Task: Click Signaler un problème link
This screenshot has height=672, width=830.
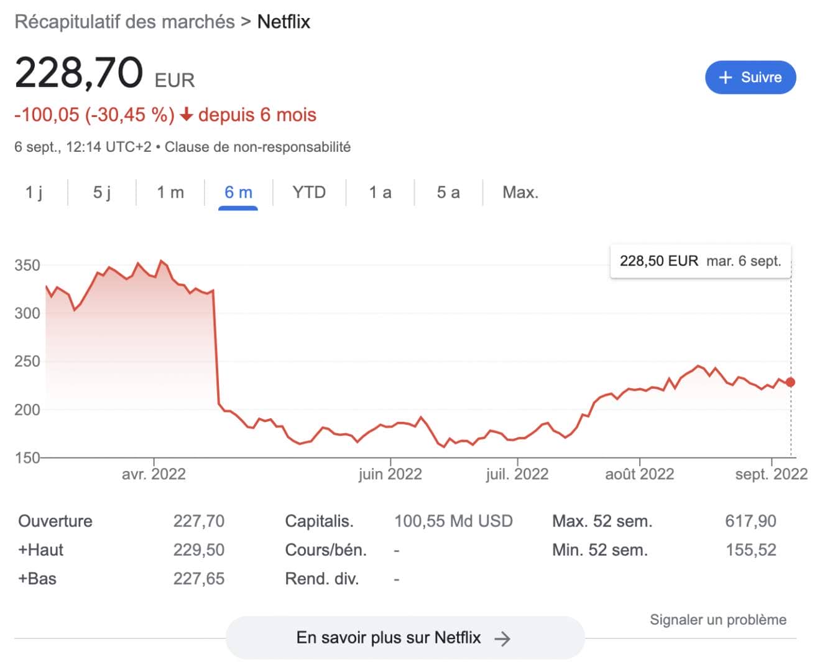Action: [718, 620]
